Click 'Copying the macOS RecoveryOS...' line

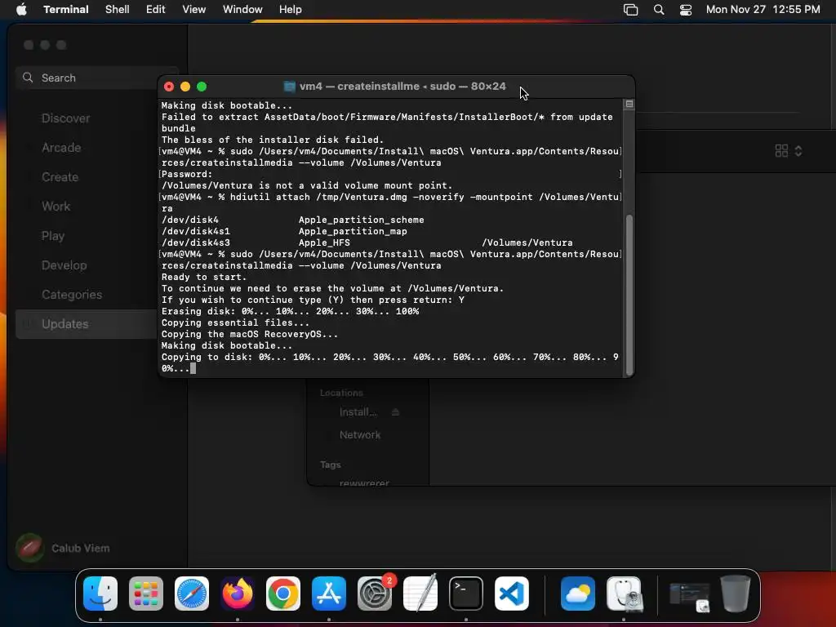pyautogui.click(x=250, y=334)
